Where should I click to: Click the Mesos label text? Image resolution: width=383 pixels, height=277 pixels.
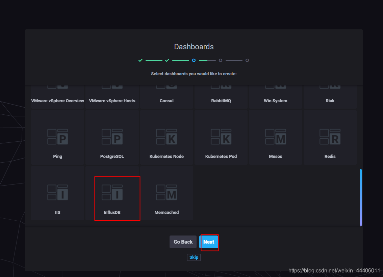click(x=276, y=157)
